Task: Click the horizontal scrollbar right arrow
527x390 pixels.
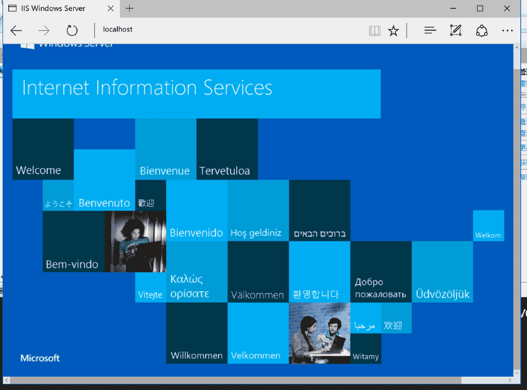Action: click(510, 380)
